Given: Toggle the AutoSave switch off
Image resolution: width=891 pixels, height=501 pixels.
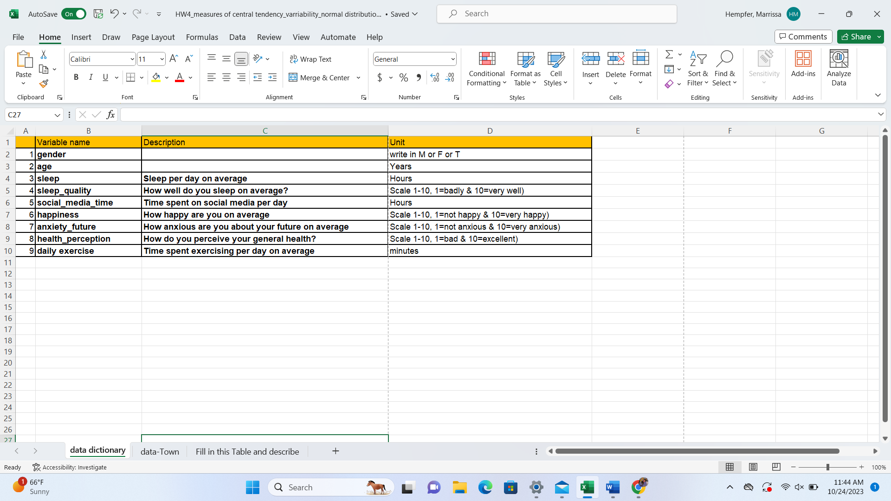Looking at the screenshot, I should (x=74, y=14).
